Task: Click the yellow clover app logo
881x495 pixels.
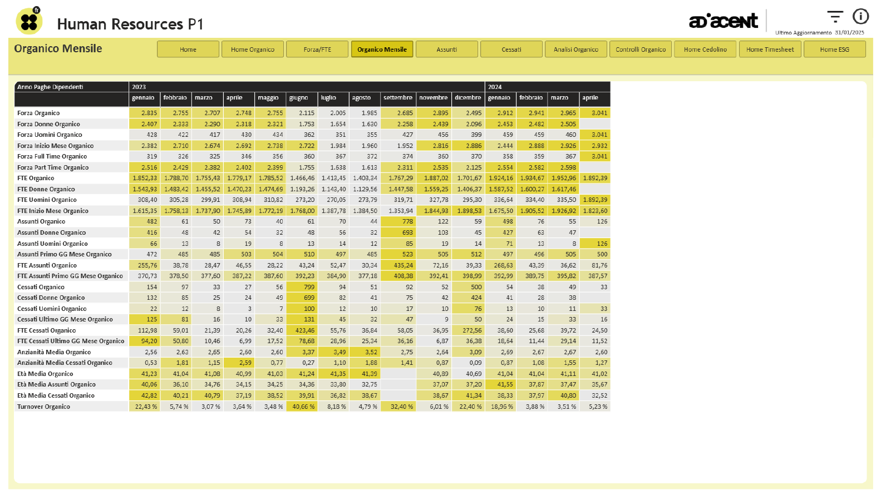Action: (29, 22)
